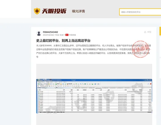The image size is (161, 125).
Task: Select the 中国香港 location text
Action: 72,35
